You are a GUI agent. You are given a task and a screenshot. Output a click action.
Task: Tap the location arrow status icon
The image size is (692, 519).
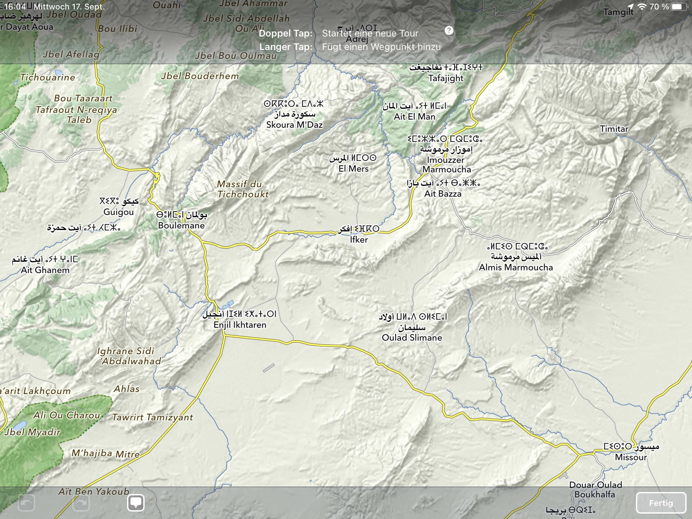click(x=631, y=6)
